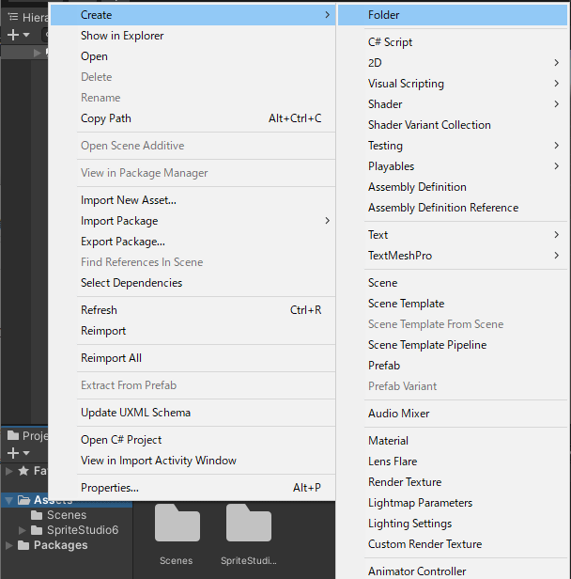This screenshot has height=579, width=571.
Task: Select Assembly Definition Reference entry
Action: [x=453, y=208]
